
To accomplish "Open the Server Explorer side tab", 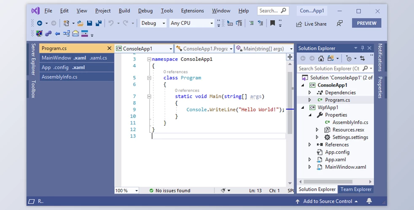I will click(33, 59).
